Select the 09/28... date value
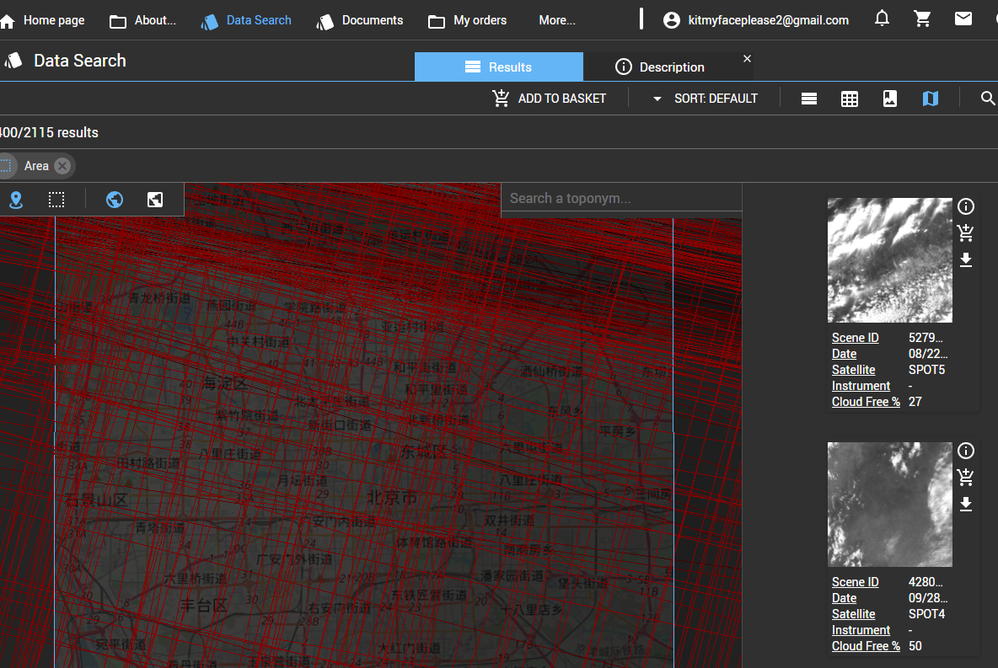This screenshot has height=668, width=998. (x=928, y=598)
